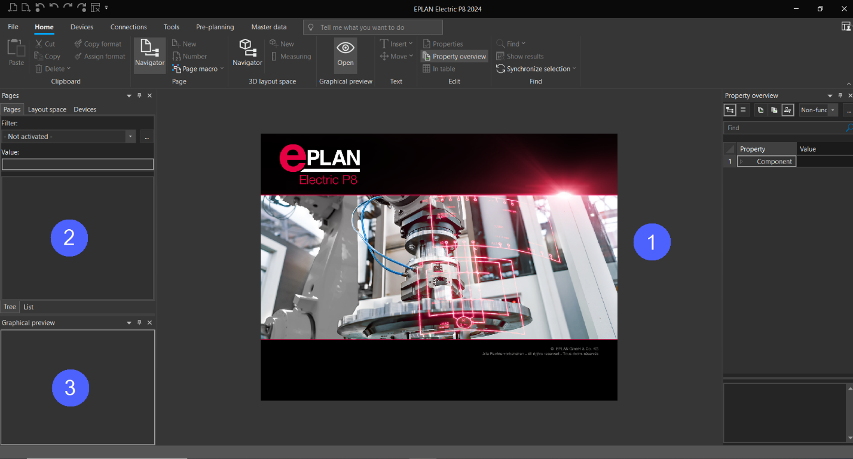This screenshot has height=459, width=853.
Task: Switch Property overview to list view
Action: pos(743,110)
